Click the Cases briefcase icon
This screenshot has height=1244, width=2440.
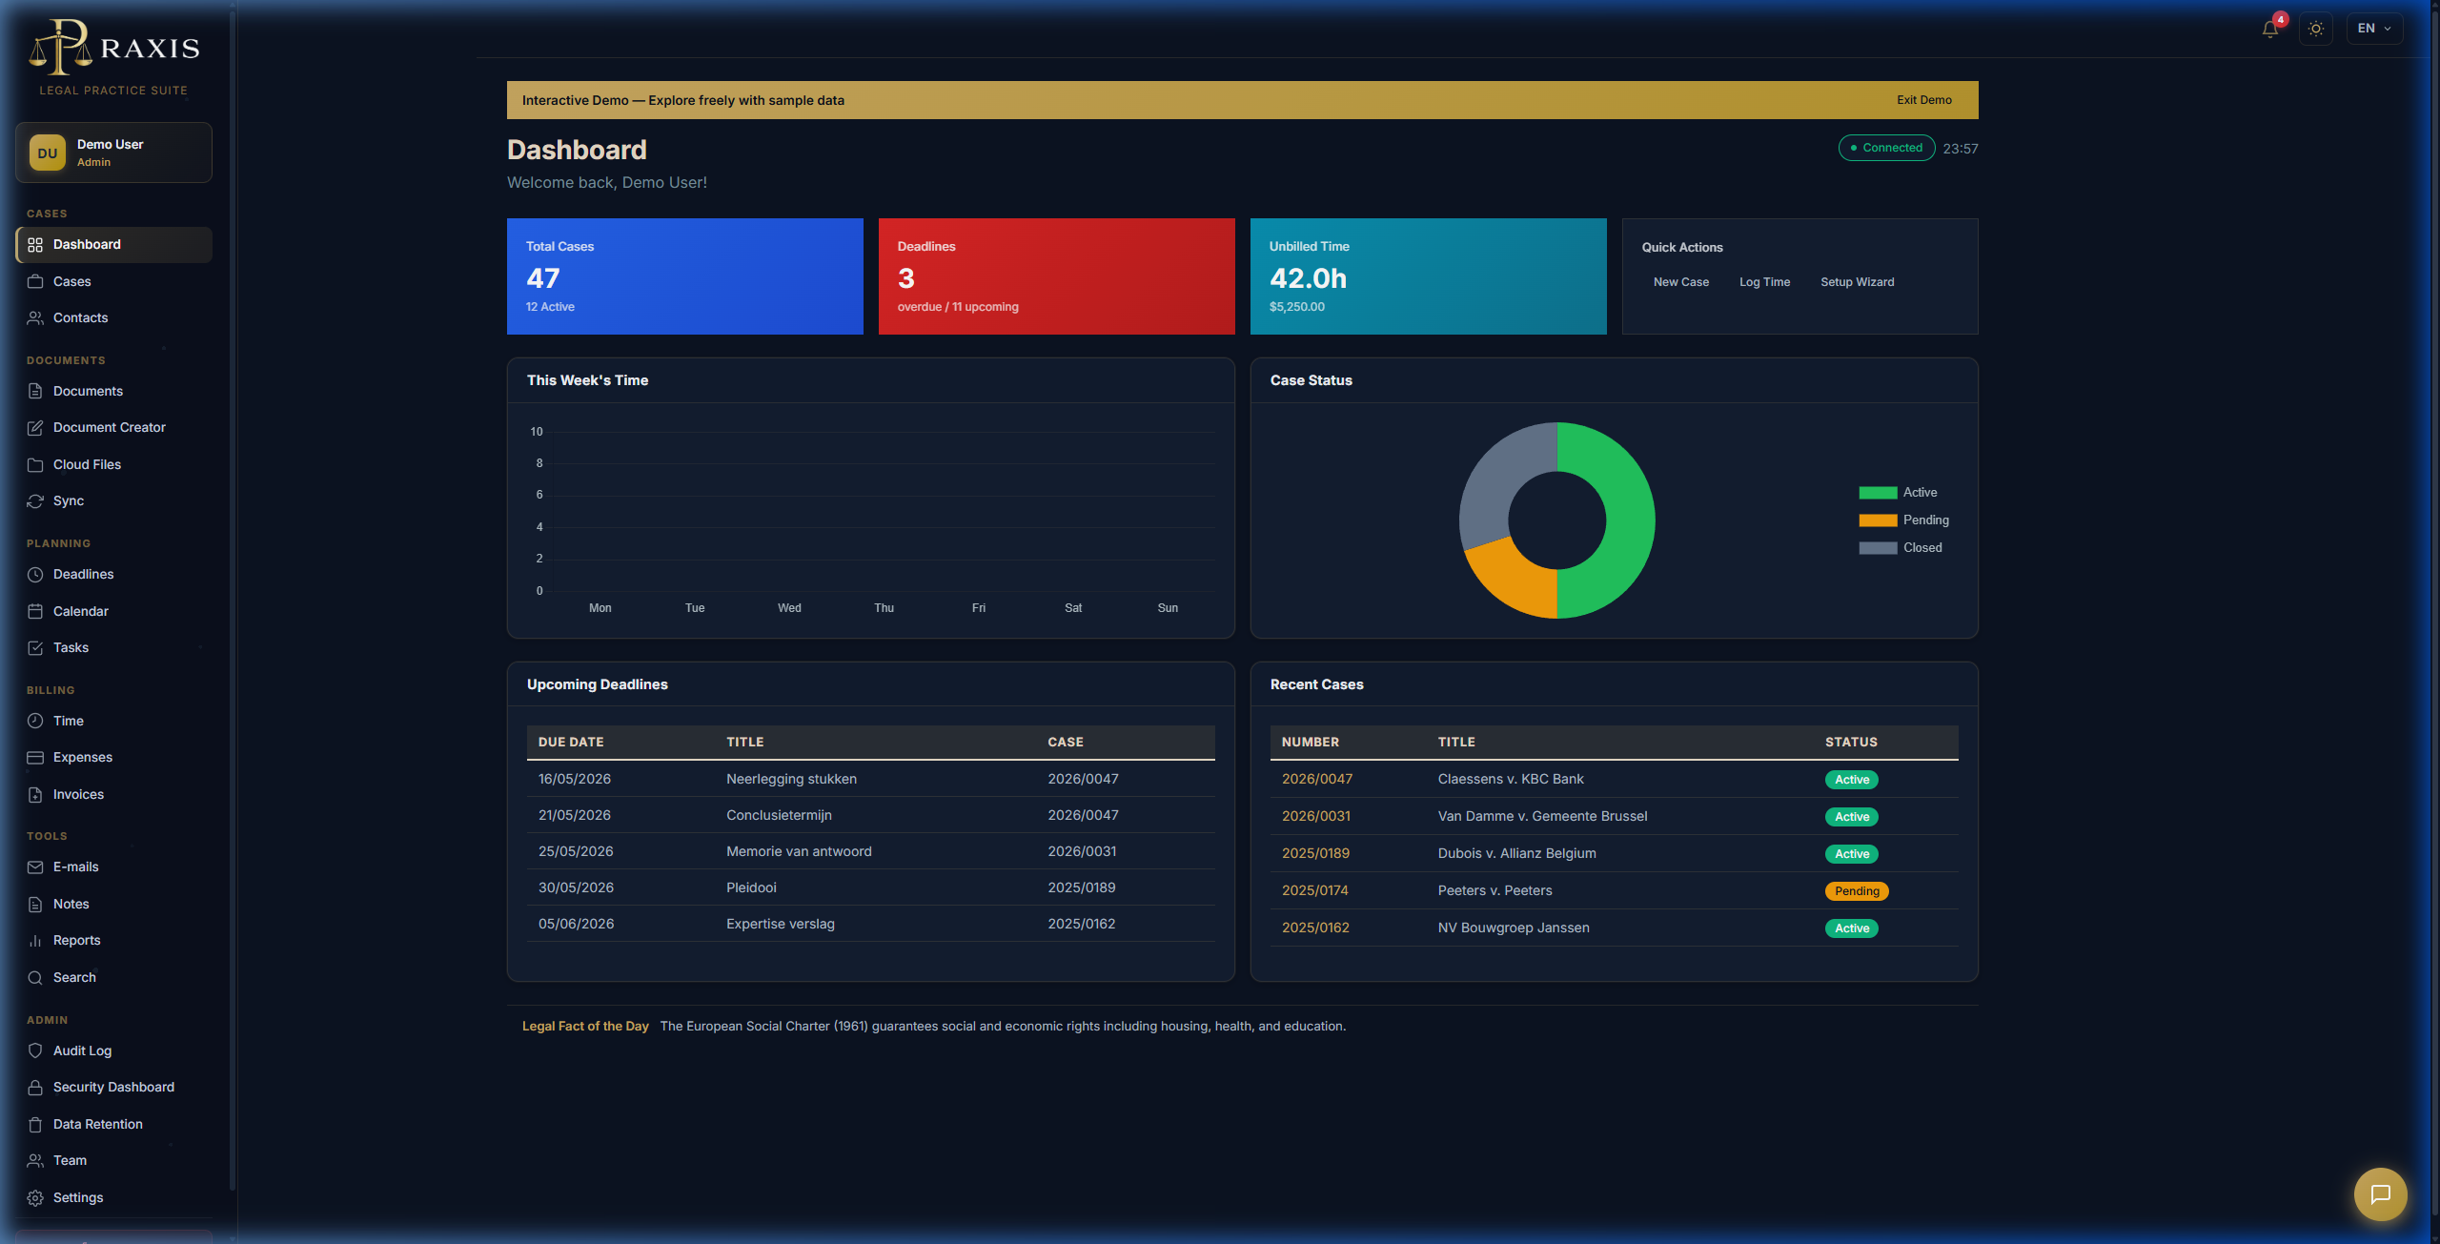[35, 281]
